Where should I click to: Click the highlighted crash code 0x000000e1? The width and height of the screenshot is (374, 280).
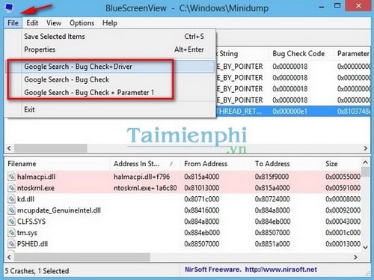[290, 111]
